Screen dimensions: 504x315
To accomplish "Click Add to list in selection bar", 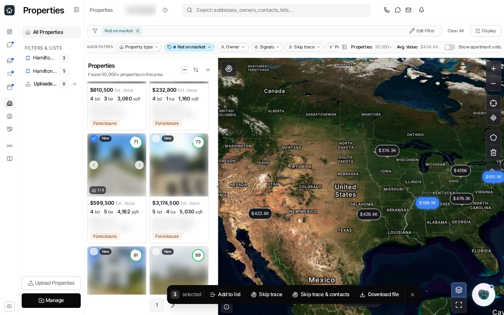I will click(x=225, y=295).
